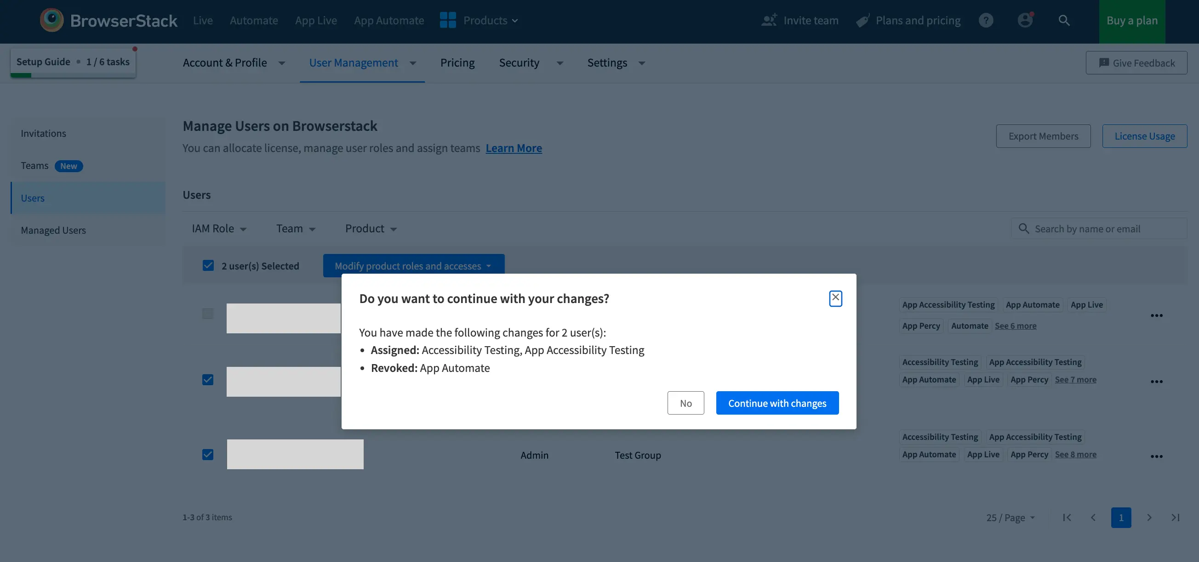
Task: Click the Products grid icon
Action: 448,21
